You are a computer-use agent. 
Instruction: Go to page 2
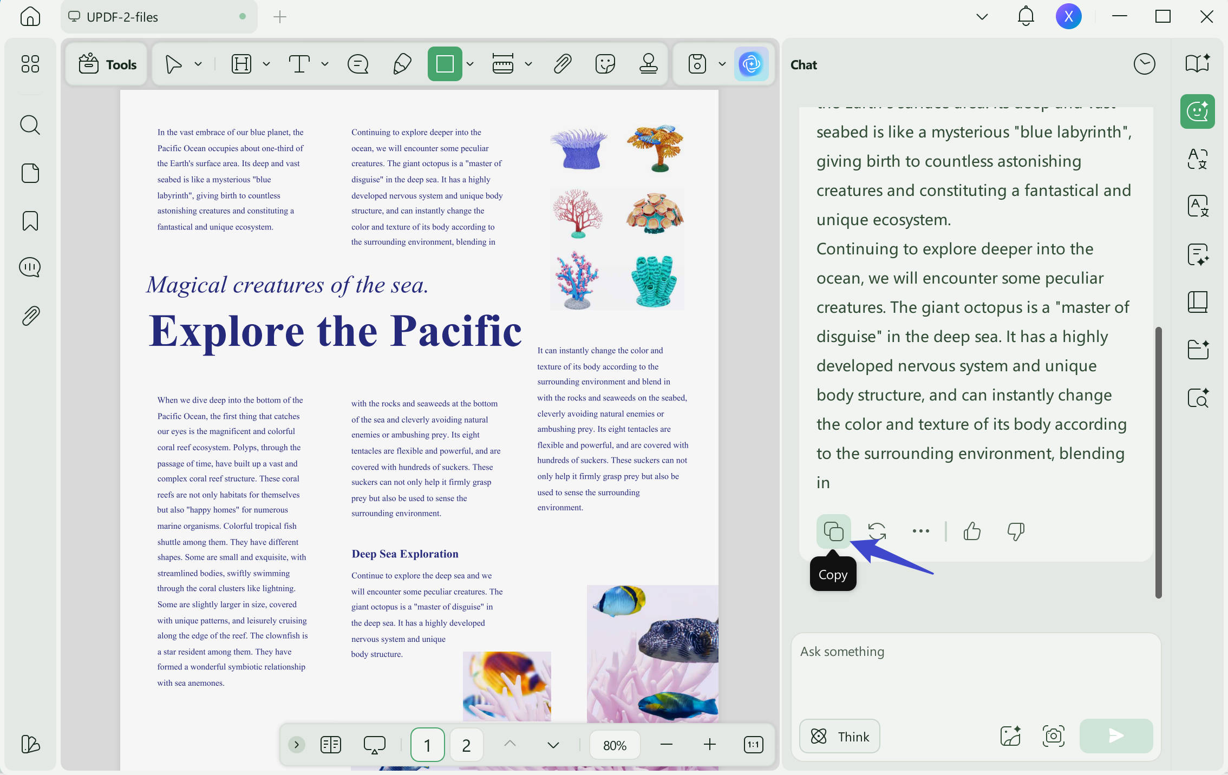pyautogui.click(x=466, y=745)
